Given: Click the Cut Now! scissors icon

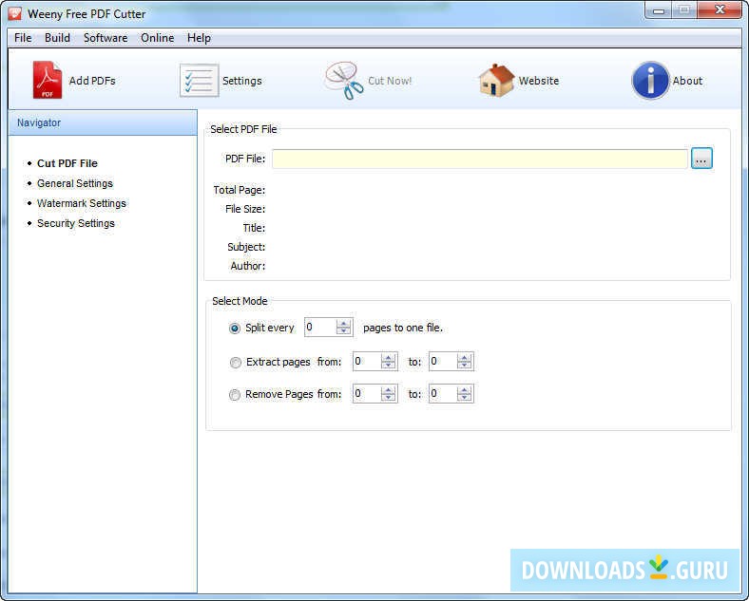Looking at the screenshot, I should click(x=344, y=80).
